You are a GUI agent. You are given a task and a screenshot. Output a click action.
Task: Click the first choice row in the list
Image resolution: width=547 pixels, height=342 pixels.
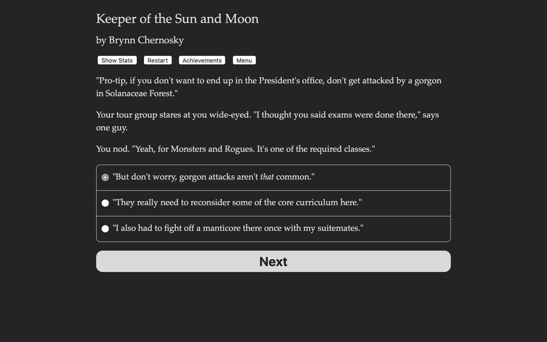[273, 177]
